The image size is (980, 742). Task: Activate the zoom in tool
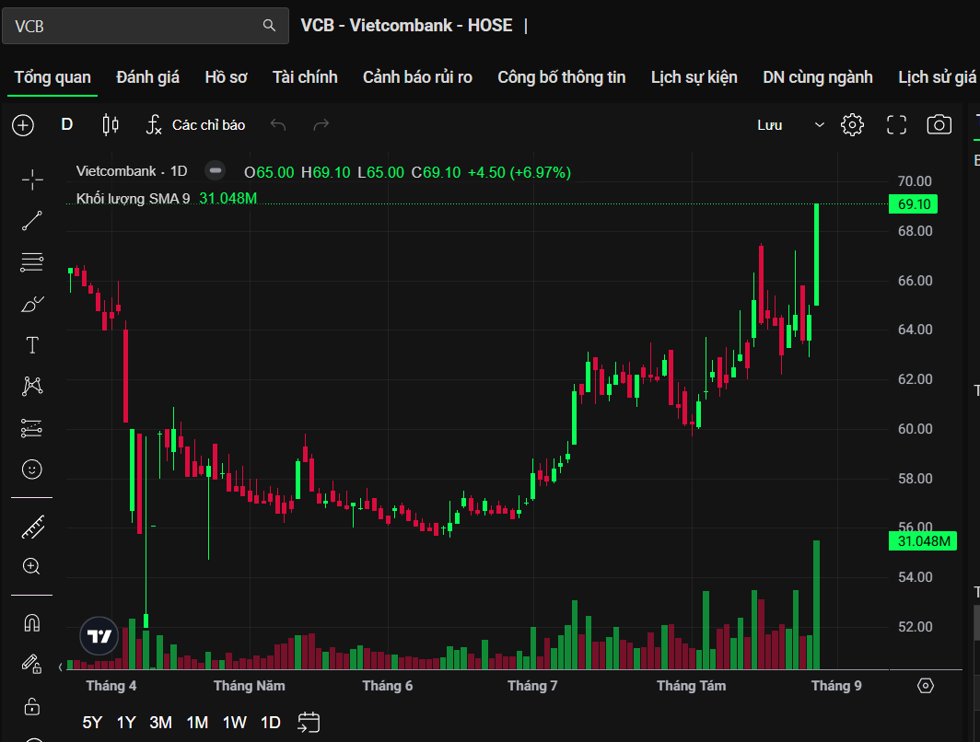coord(31,566)
